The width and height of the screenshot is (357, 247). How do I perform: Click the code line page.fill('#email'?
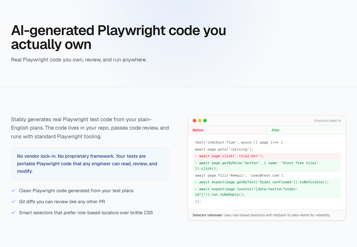click(x=240, y=175)
